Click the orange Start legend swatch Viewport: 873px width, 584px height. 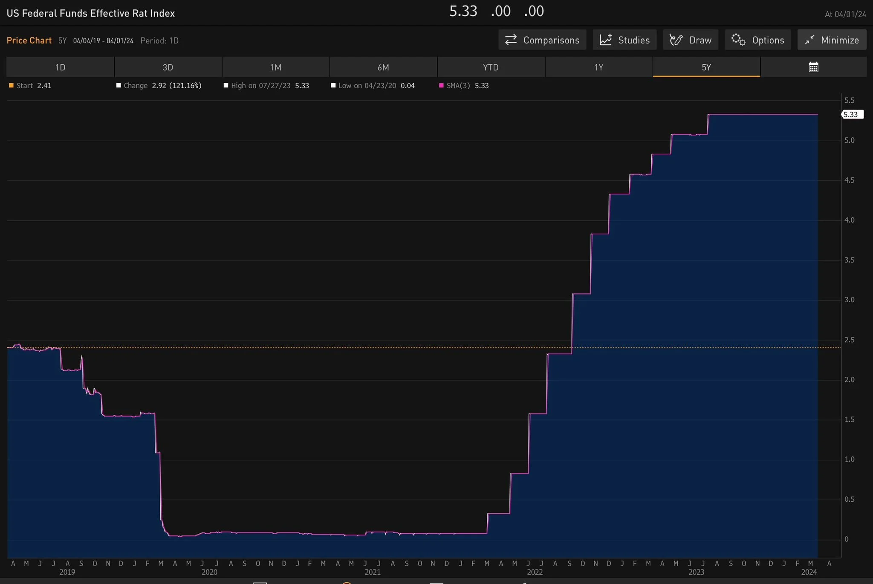pyautogui.click(x=11, y=86)
